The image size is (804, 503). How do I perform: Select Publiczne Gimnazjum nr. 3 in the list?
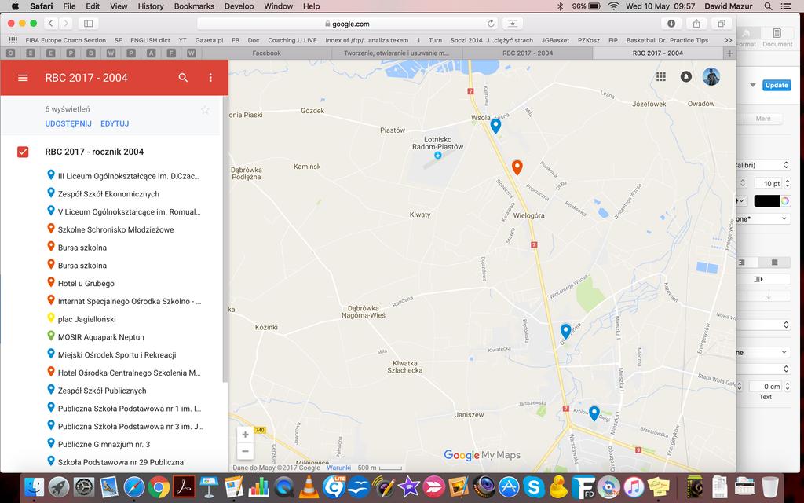[104, 445]
